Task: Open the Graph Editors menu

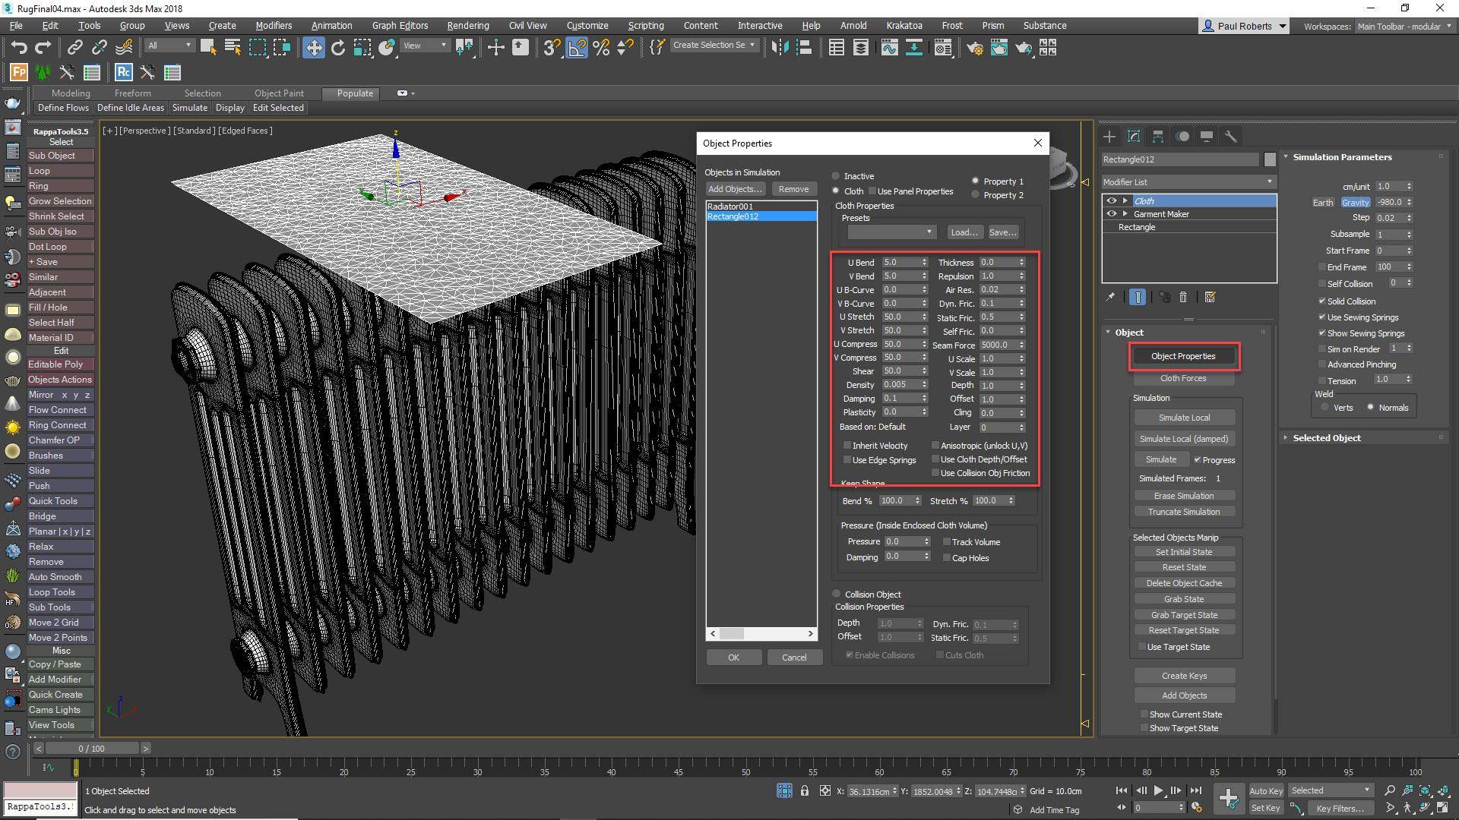Action: tap(400, 25)
